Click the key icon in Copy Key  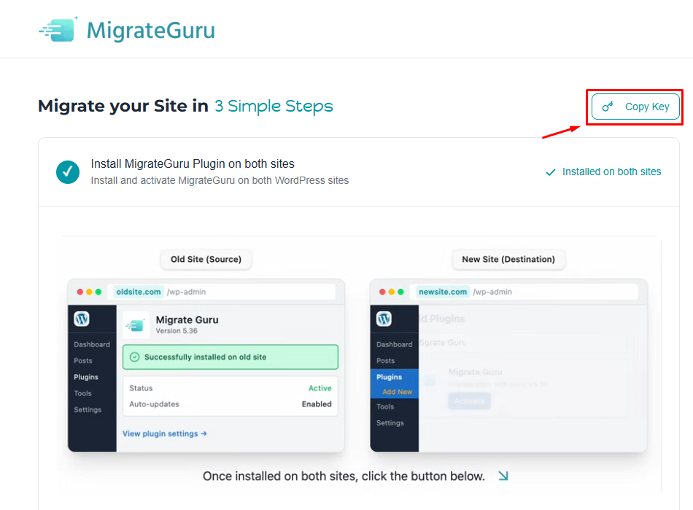click(608, 107)
